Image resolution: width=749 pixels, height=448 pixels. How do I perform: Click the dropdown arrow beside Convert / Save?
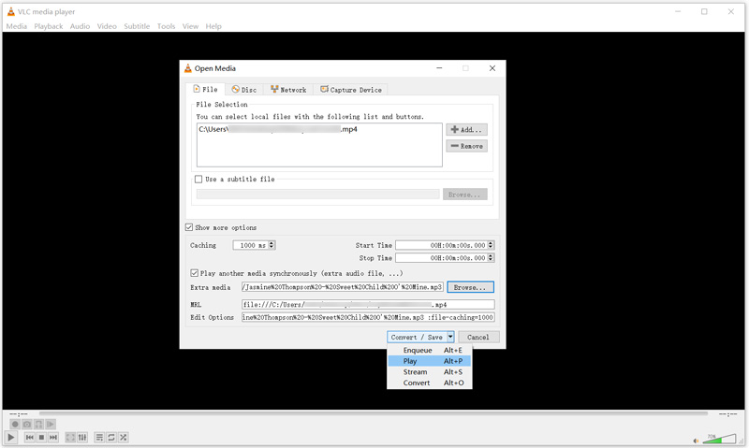click(450, 337)
